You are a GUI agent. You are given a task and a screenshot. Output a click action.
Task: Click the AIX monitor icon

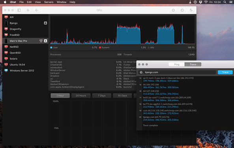pos(6,17)
